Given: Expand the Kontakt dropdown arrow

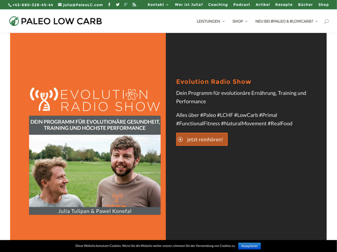Looking at the screenshot, I should (x=167, y=5).
